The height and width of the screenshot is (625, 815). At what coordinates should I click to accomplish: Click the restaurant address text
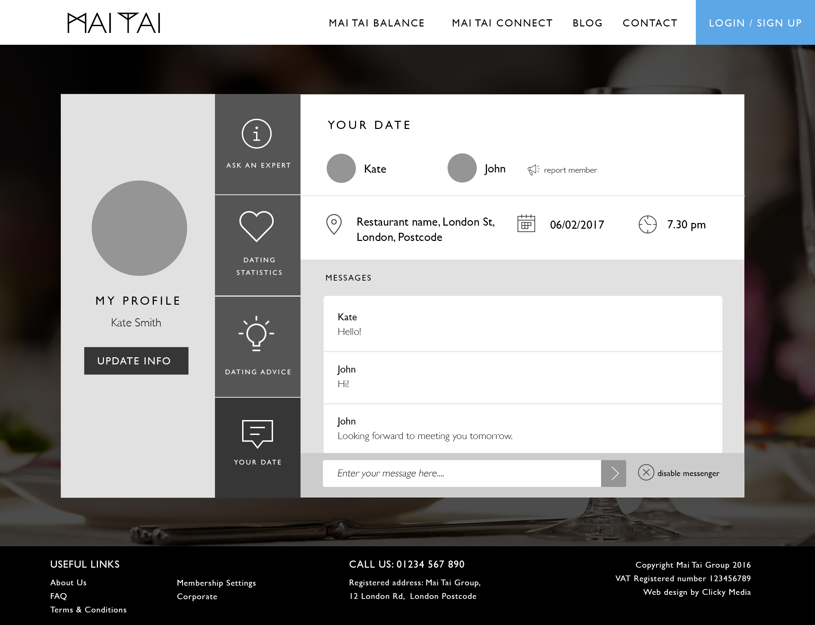[425, 229]
